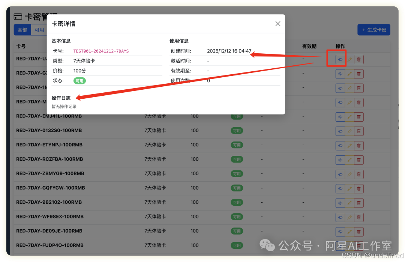The width and height of the screenshot is (405, 262).
Task: Edit the card in the RED-7DAY-U… row
Action: (349, 59)
